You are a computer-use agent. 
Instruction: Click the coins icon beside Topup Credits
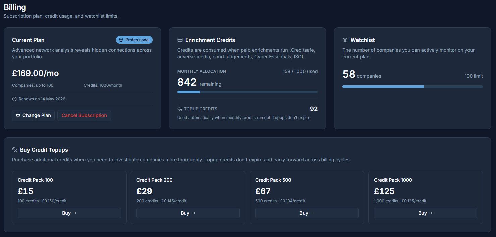[x=180, y=109]
